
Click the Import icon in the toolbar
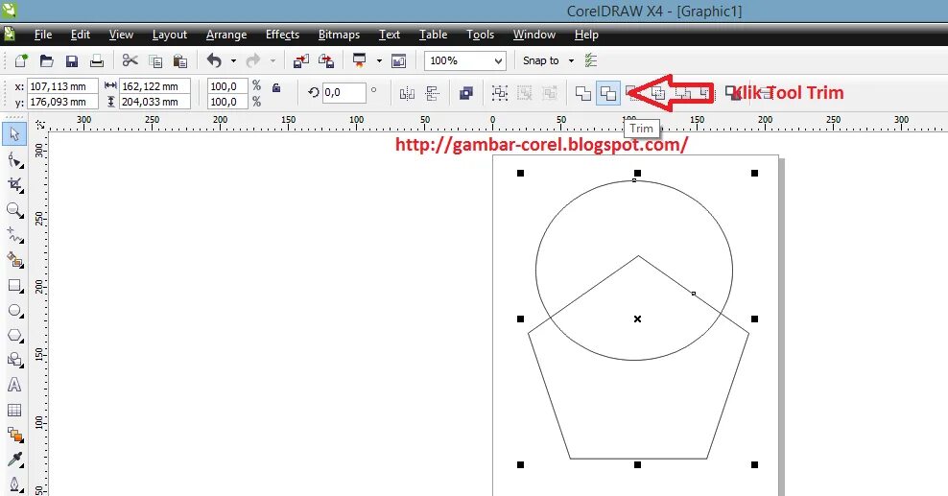(300, 60)
